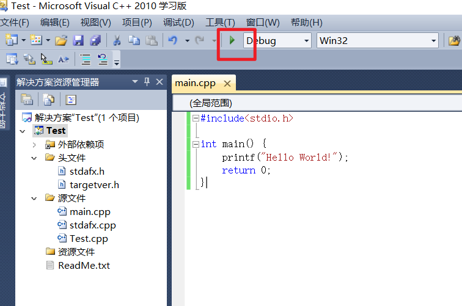
Task: Select the main.cpp editor tab
Action: pos(195,83)
